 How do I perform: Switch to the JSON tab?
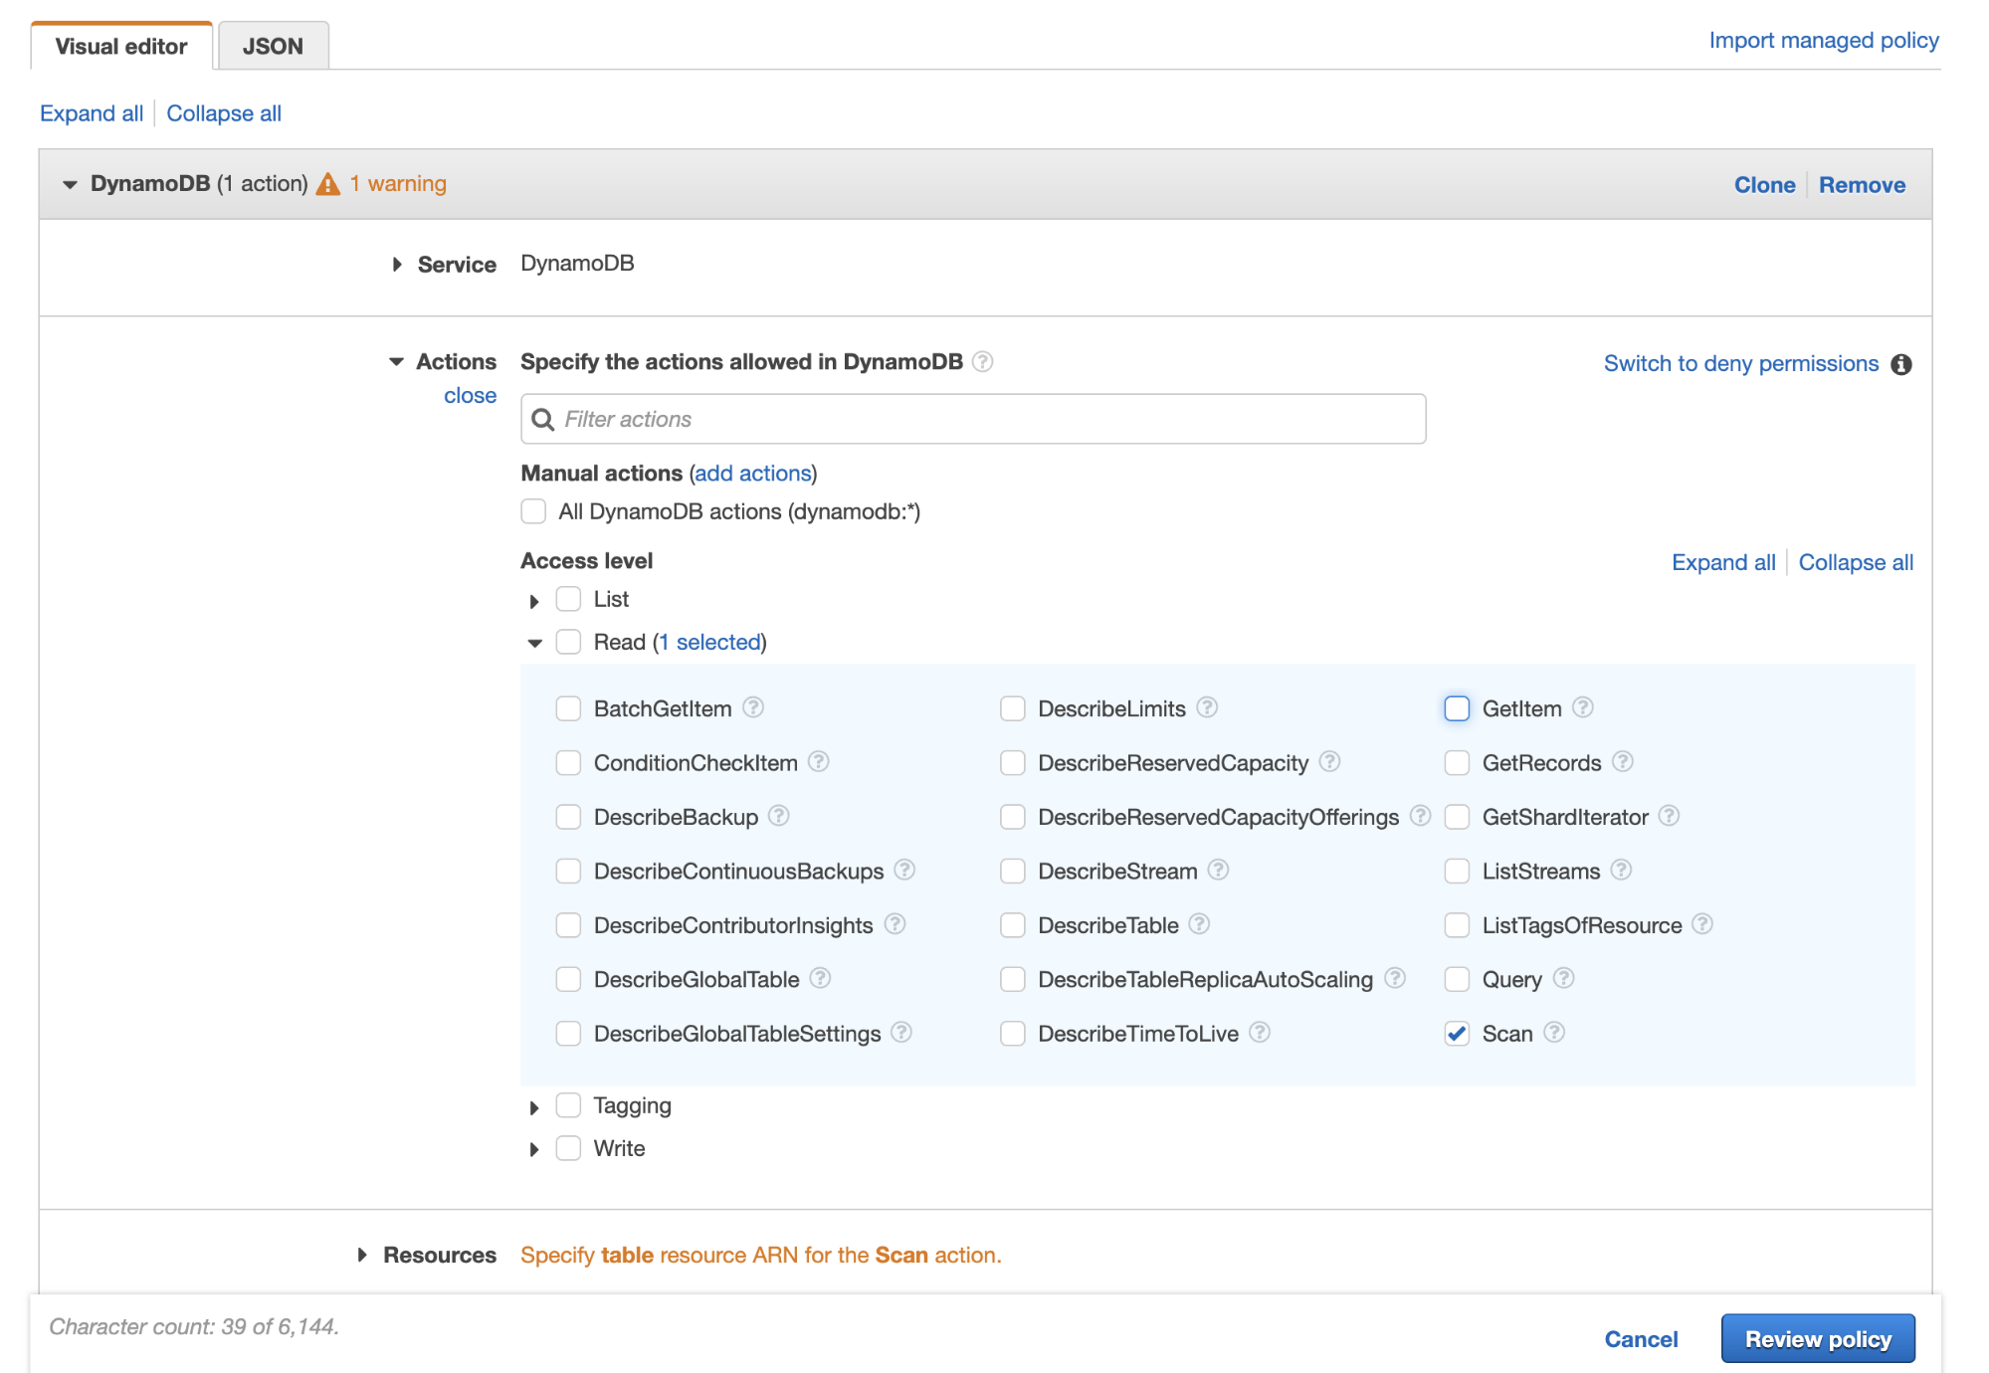[x=273, y=45]
